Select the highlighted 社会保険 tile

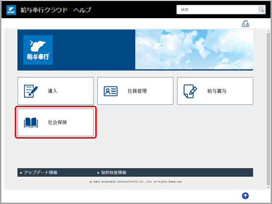55,122
